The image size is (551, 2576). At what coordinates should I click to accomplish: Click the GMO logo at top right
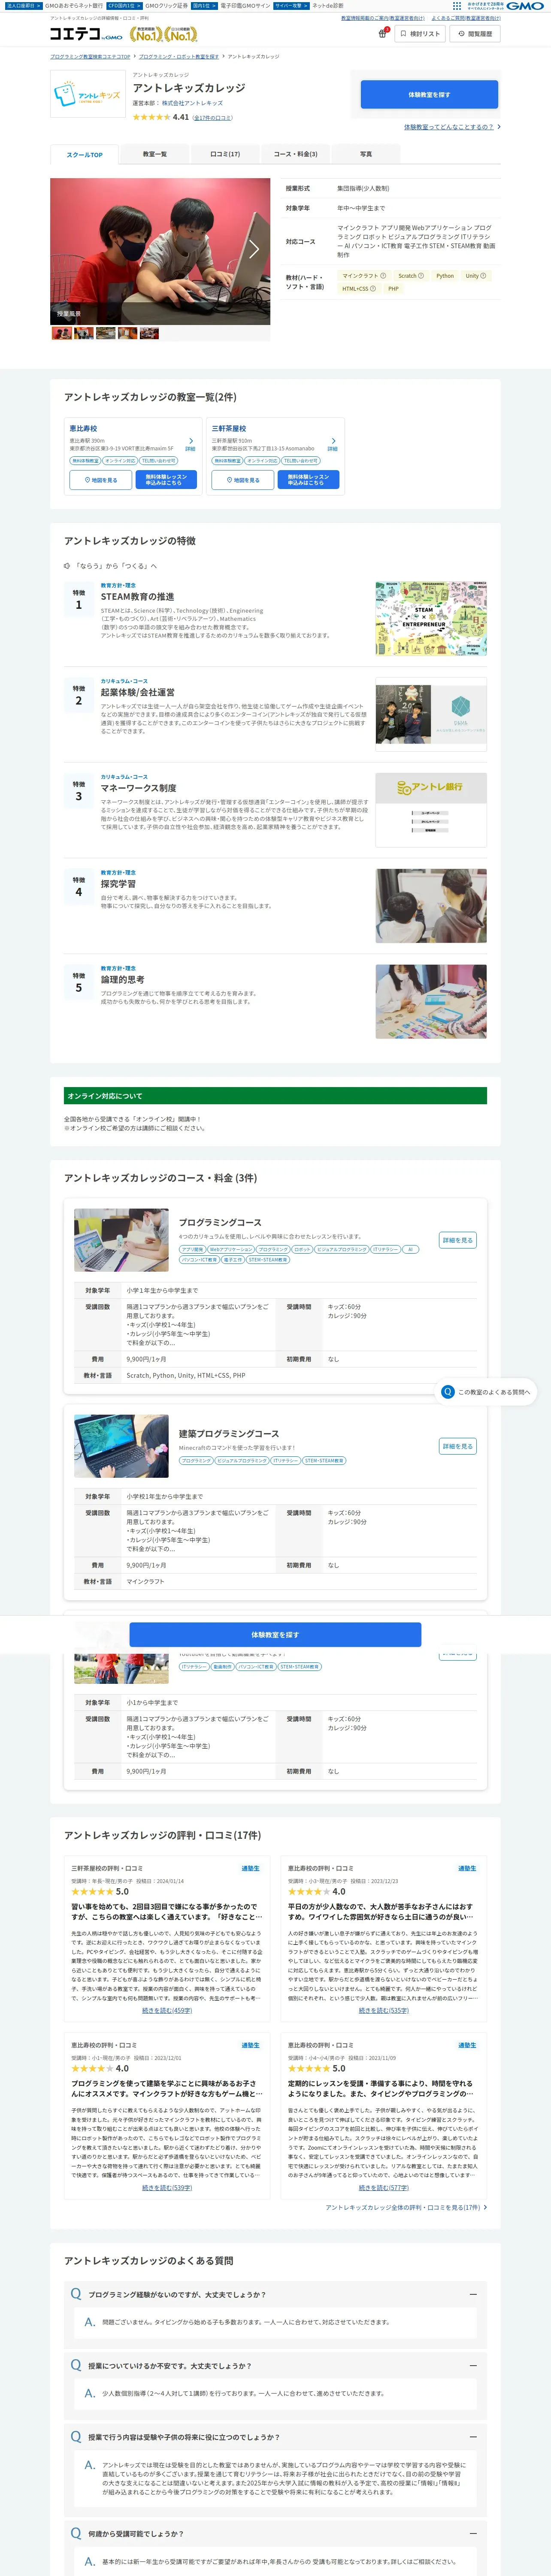tap(525, 6)
